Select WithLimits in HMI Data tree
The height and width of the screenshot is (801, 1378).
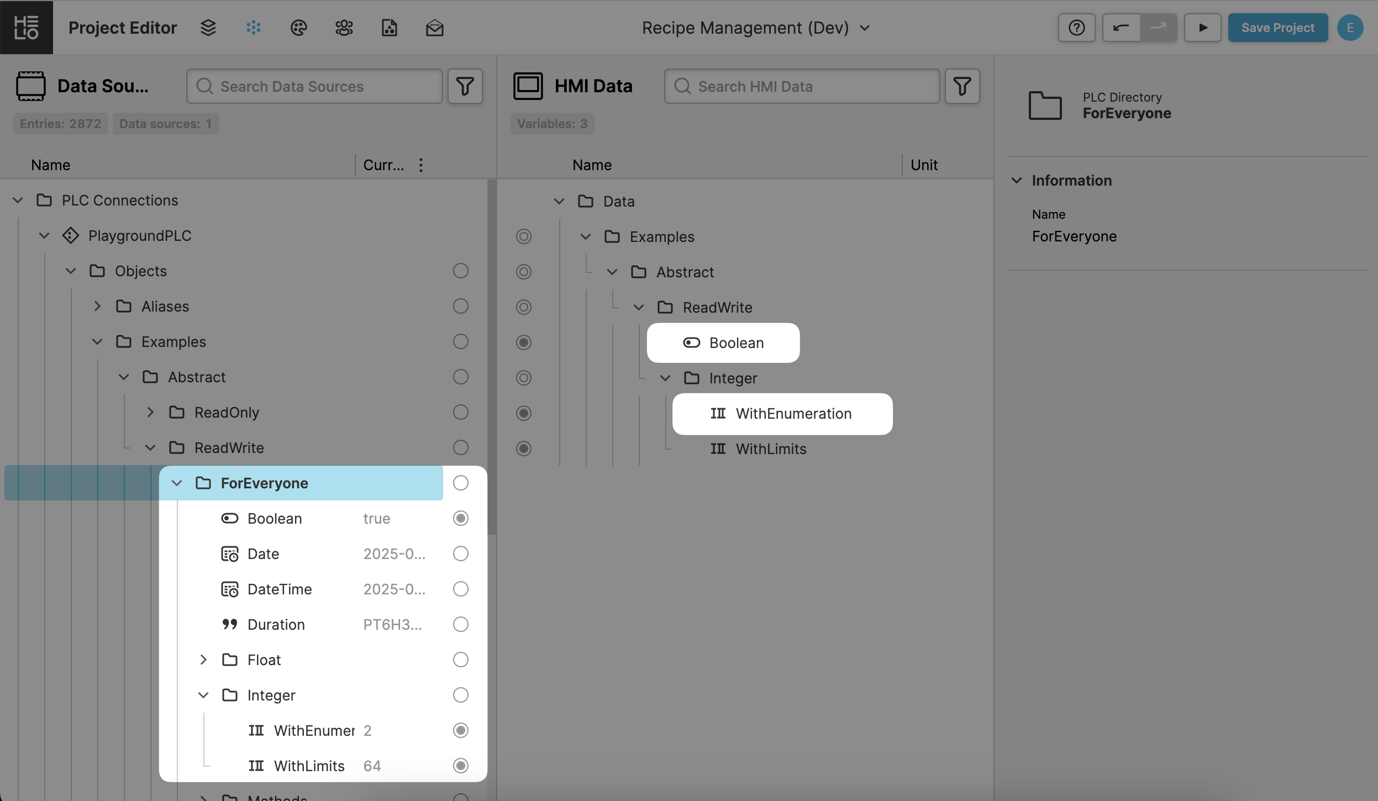pos(770,449)
